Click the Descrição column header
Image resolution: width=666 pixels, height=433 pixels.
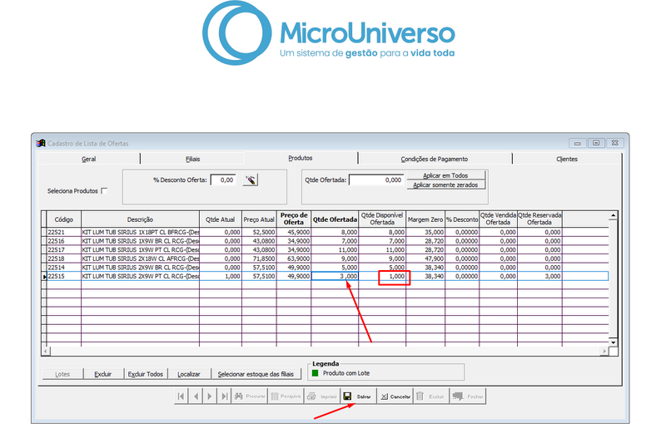140,219
